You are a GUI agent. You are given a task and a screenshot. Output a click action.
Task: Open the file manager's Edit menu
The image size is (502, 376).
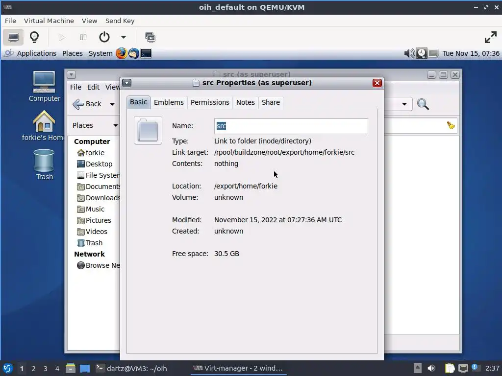tap(93, 87)
